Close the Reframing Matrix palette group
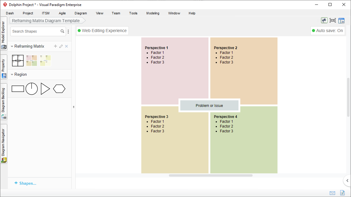The height and width of the screenshot is (197, 351). click(x=67, y=46)
